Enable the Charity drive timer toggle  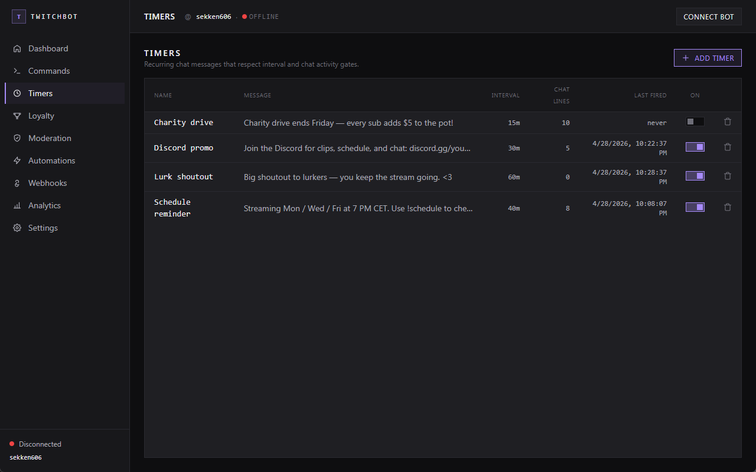pyautogui.click(x=695, y=122)
